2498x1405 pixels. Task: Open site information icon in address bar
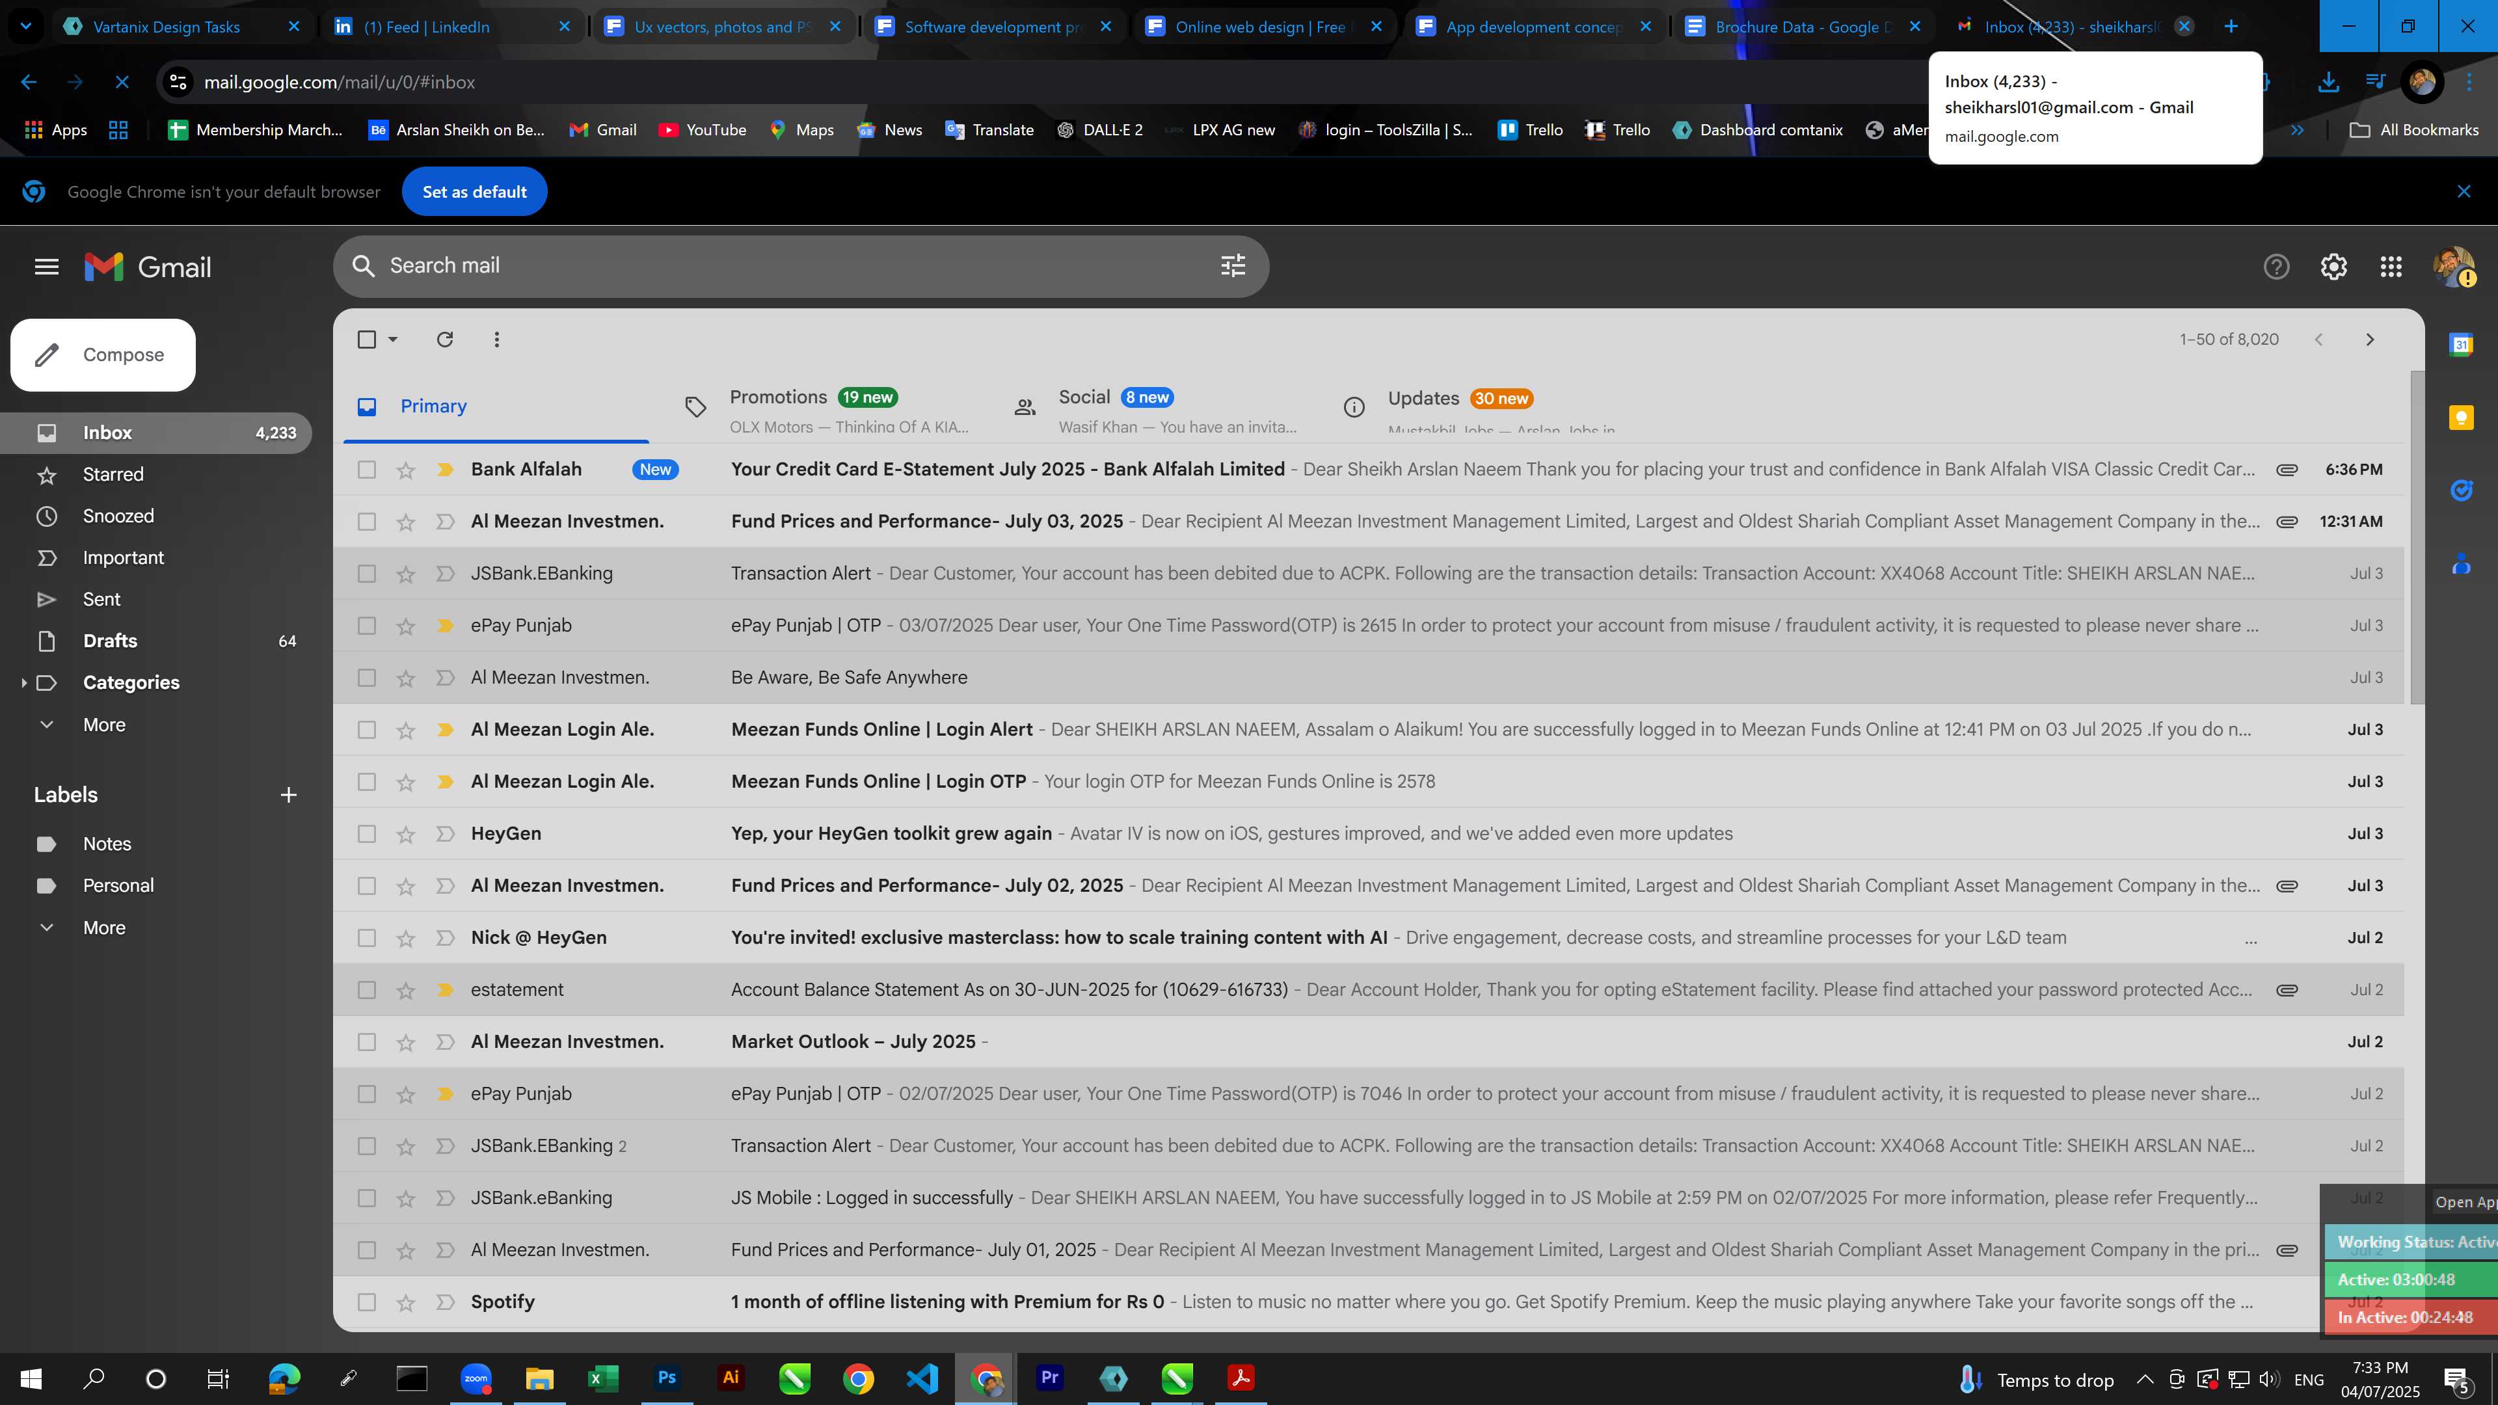pyautogui.click(x=178, y=83)
